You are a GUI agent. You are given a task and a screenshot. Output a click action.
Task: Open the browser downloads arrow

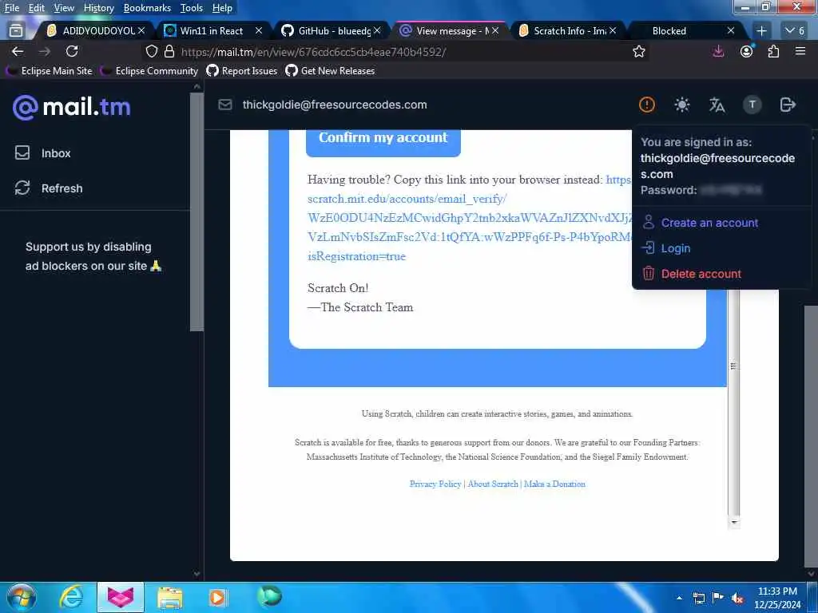(718, 51)
